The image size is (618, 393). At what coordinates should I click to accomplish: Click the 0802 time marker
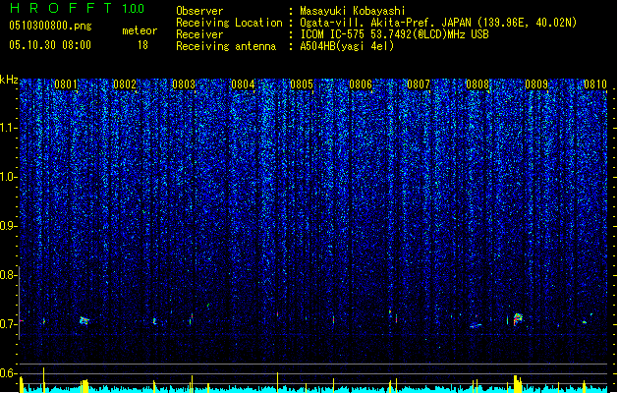click(125, 84)
